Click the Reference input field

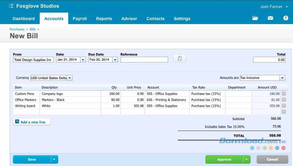pos(144,60)
